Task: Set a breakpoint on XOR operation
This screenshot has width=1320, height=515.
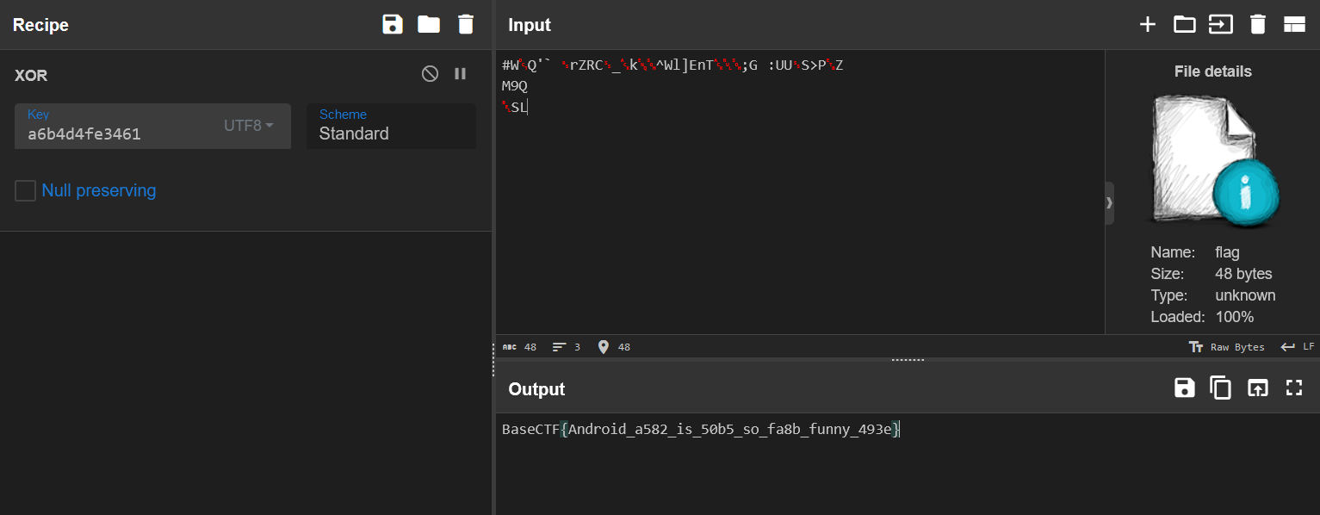Action: (461, 74)
